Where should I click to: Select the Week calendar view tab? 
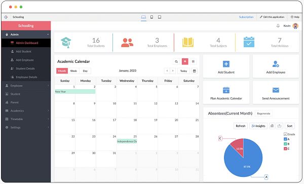pyautogui.click(x=73, y=71)
